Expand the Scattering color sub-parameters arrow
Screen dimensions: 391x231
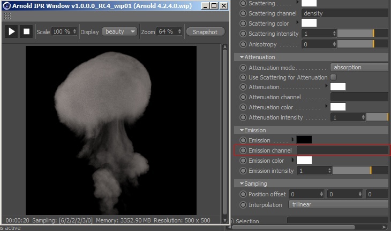297,22
